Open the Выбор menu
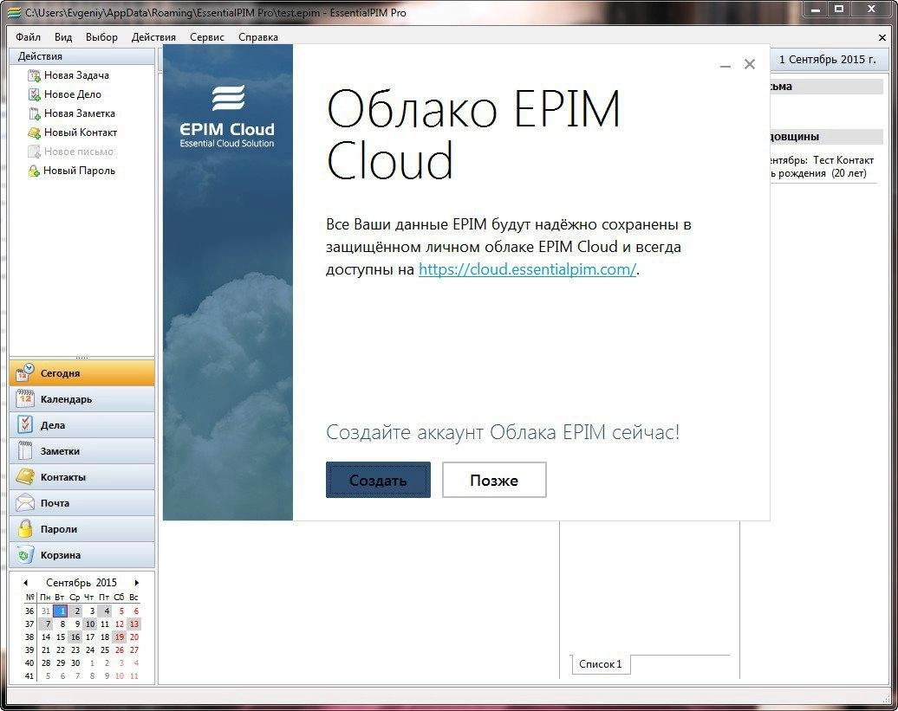The image size is (898, 711). pos(101,37)
